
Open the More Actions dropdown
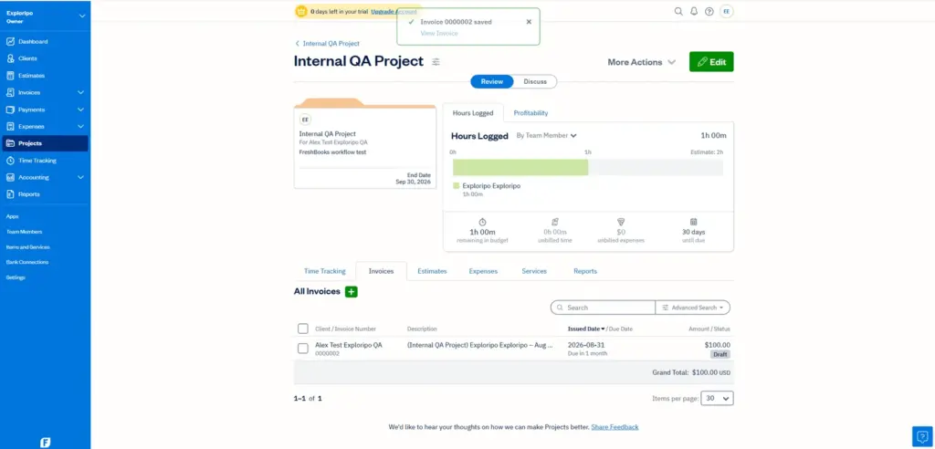click(642, 62)
